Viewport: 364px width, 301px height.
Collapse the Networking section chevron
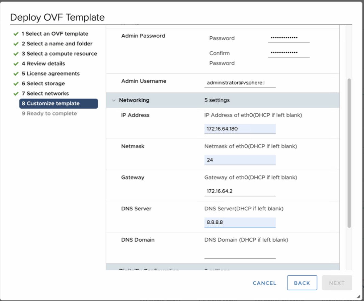click(114, 100)
